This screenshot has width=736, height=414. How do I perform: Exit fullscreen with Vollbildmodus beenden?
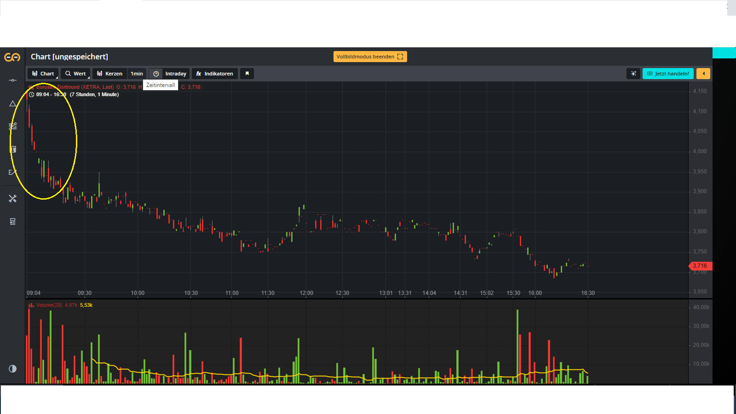pyautogui.click(x=370, y=57)
